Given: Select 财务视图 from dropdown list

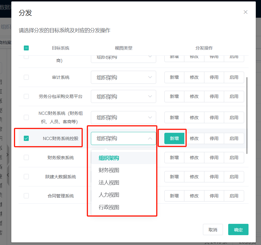Looking at the screenshot, I should pyautogui.click(x=109, y=170).
